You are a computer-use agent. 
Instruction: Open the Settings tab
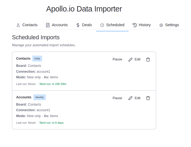pyautogui.click(x=169, y=25)
